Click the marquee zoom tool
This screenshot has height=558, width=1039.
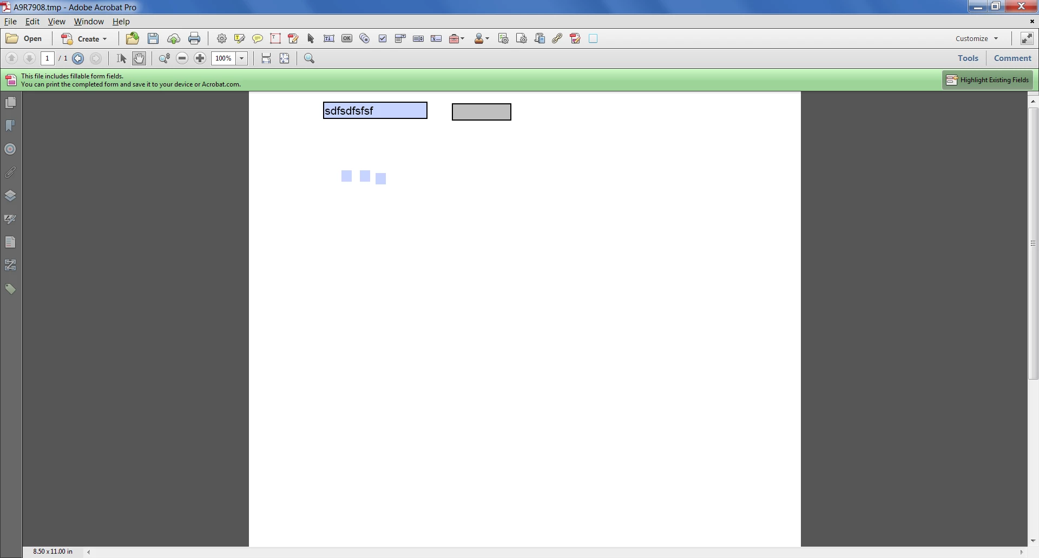pos(165,58)
